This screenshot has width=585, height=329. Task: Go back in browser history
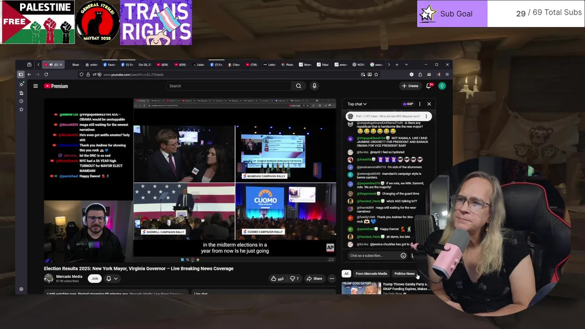(29, 74)
